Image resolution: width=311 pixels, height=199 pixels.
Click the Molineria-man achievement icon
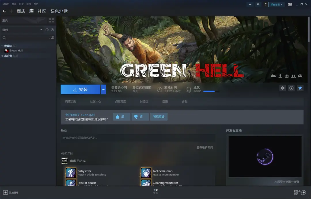point(146,173)
